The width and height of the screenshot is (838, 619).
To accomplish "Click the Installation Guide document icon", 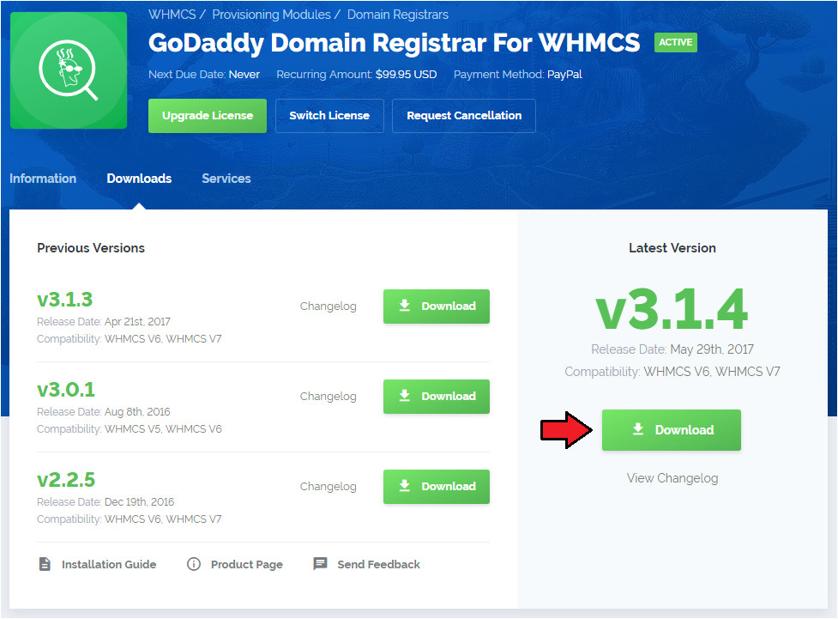I will (x=45, y=564).
